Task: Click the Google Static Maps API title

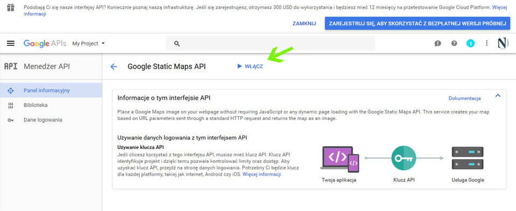Action: point(167,66)
